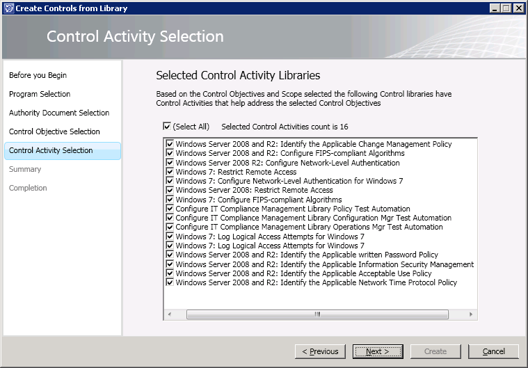Toggle Windows Server 2008 R2: Configure Network-Level Authentication
This screenshot has height=368, width=528.
170,162
